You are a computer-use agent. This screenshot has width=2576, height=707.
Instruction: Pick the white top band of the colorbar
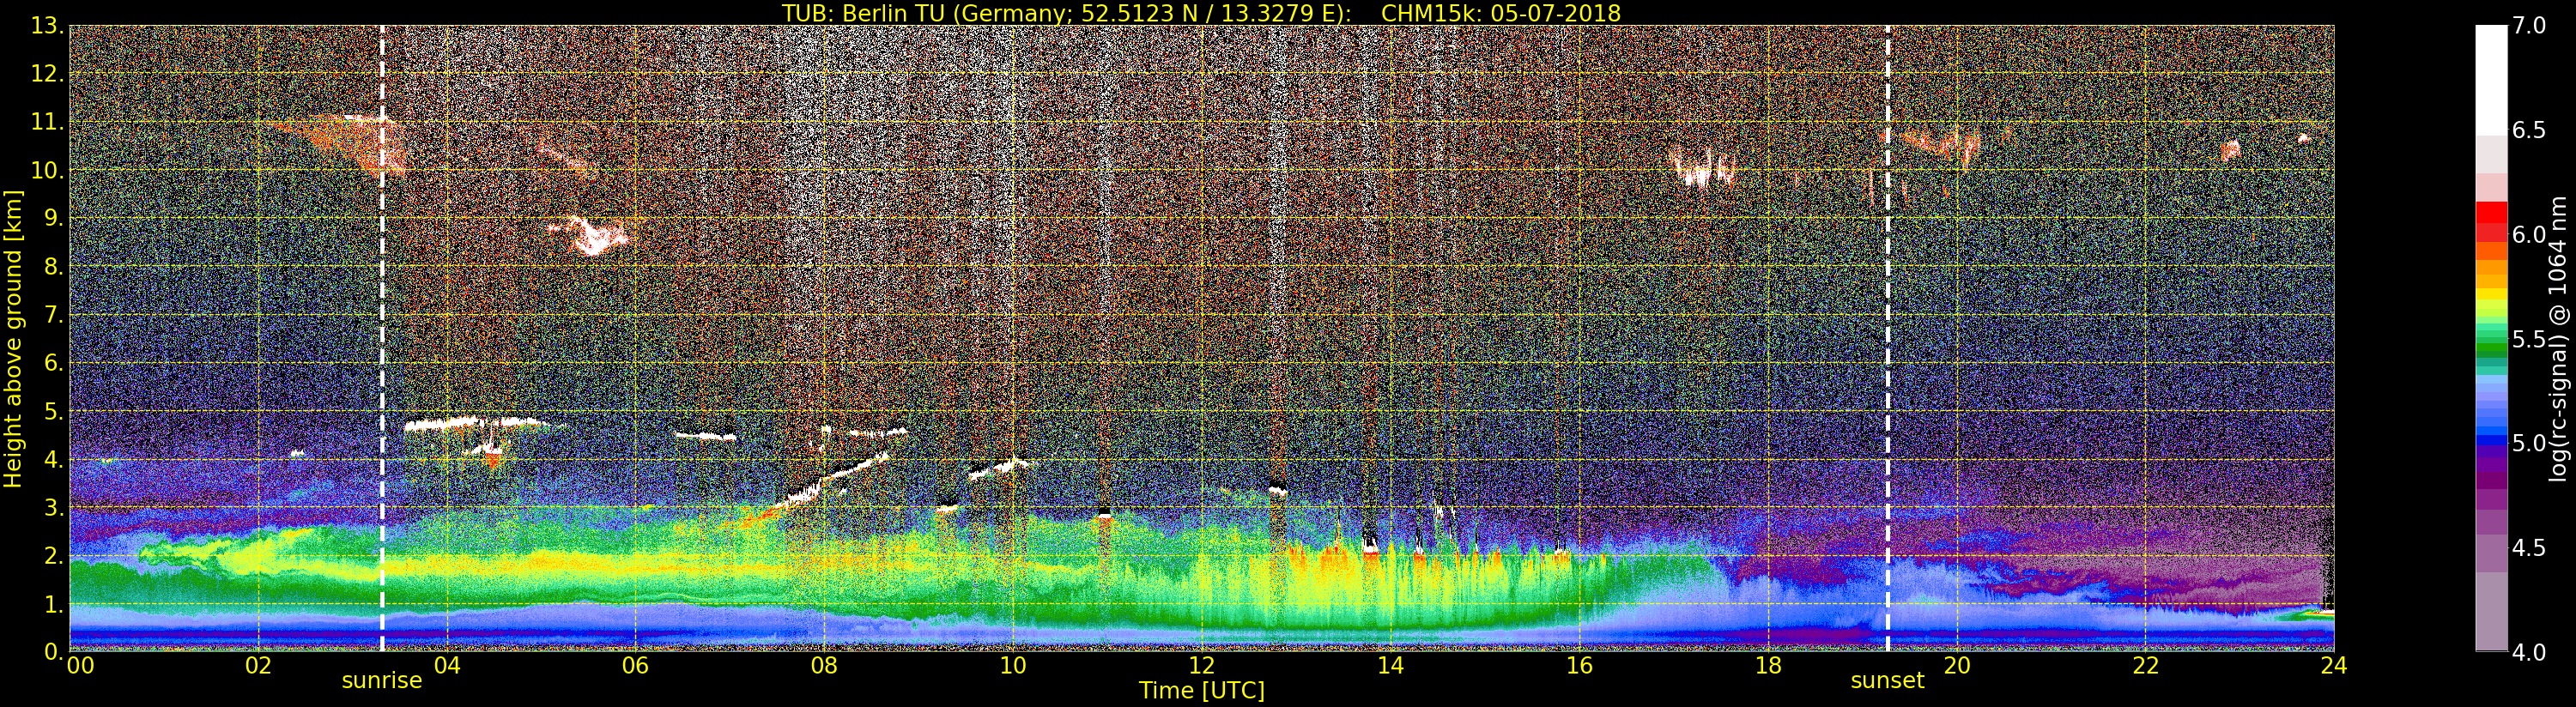coord(2491,80)
